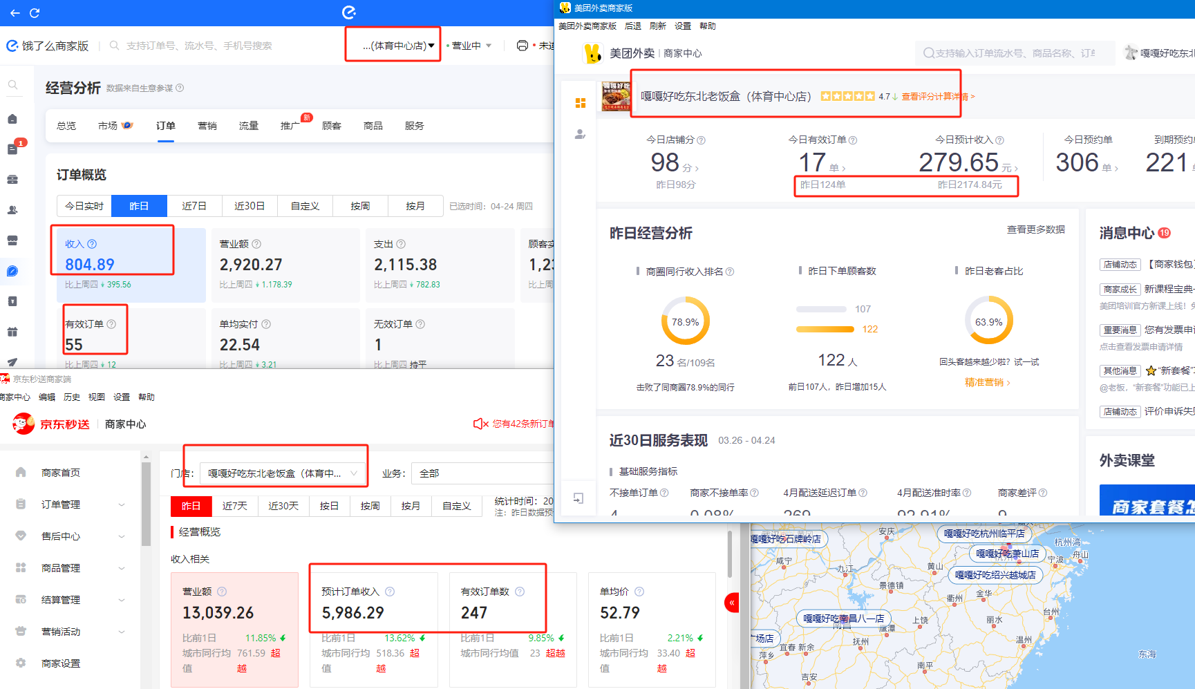Open 您有42条新订单 notice in JD
The height and width of the screenshot is (689, 1195).
click(x=523, y=424)
